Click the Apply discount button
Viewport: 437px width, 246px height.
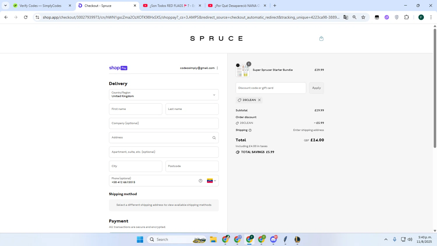click(x=316, y=88)
